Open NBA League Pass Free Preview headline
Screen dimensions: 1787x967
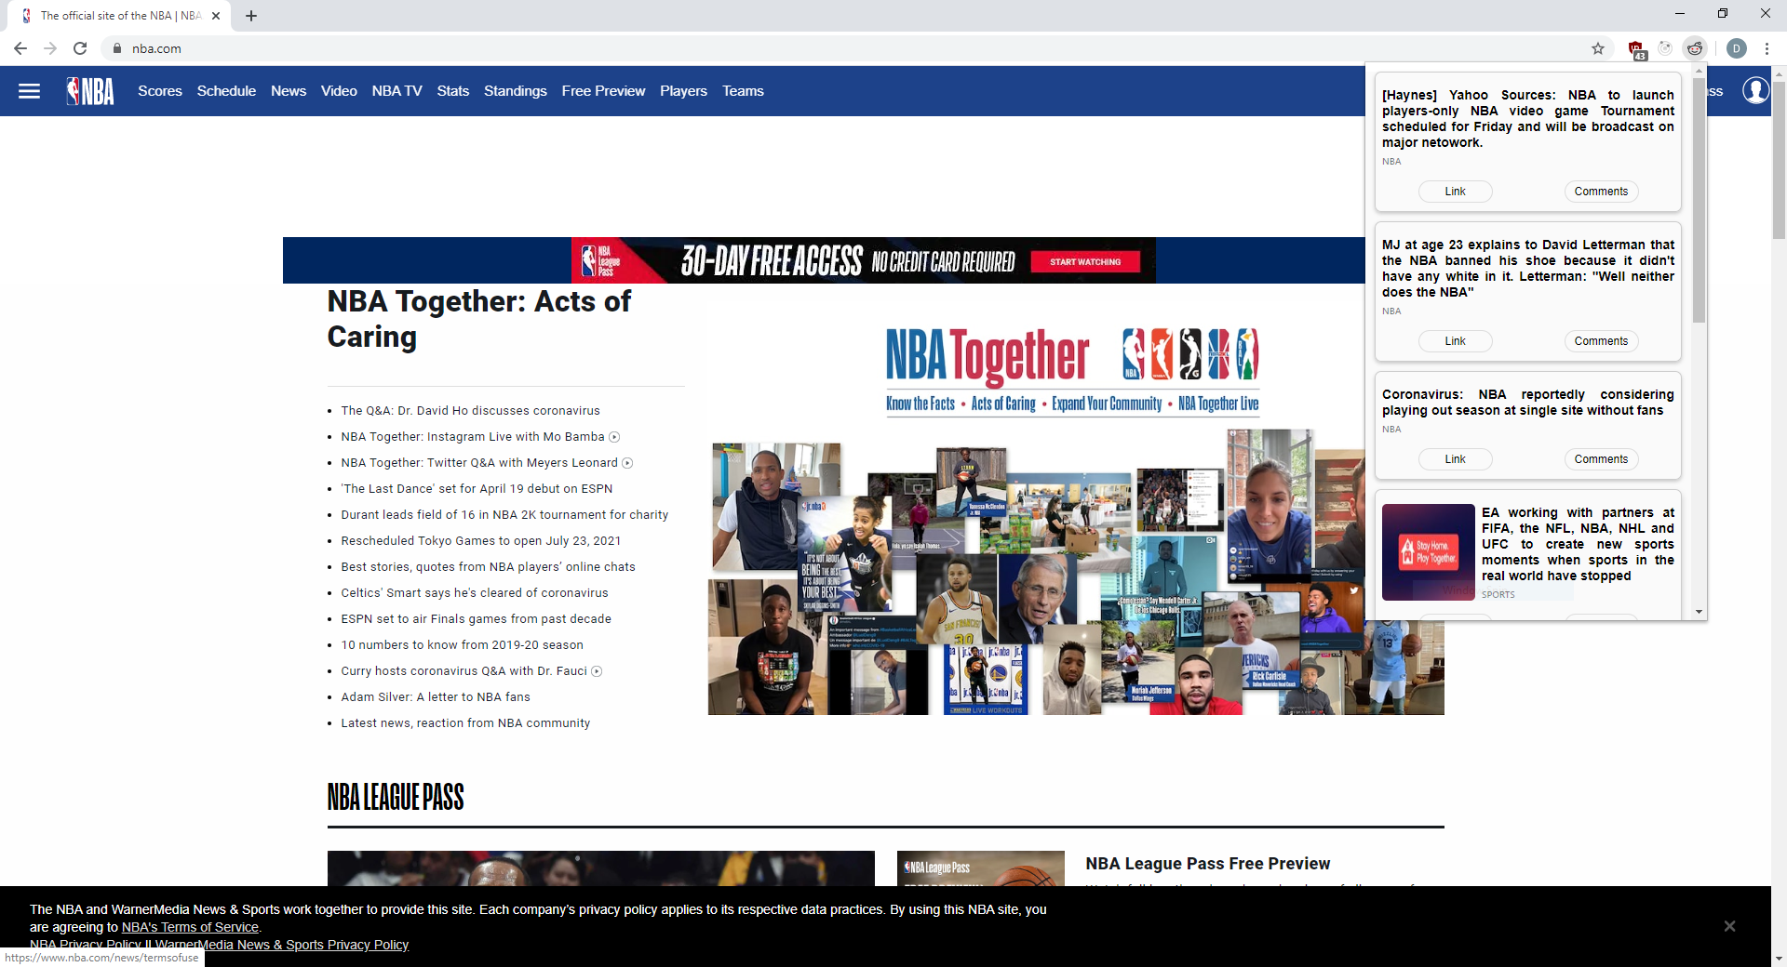coord(1207,864)
